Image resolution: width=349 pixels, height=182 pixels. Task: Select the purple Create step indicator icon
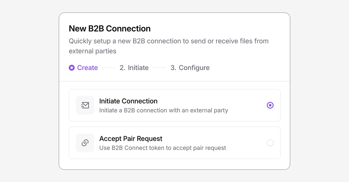(72, 68)
